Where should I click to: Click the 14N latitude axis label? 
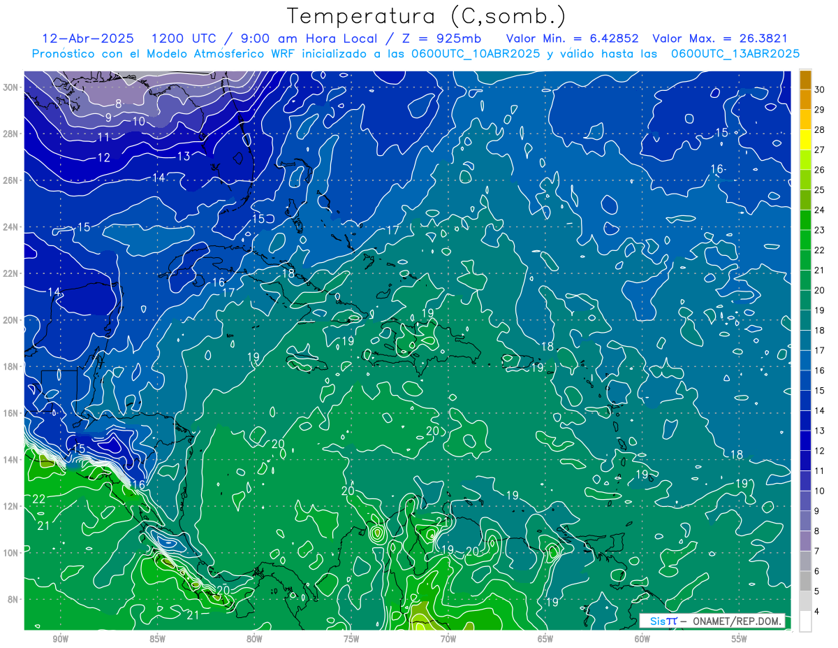[x=12, y=459]
